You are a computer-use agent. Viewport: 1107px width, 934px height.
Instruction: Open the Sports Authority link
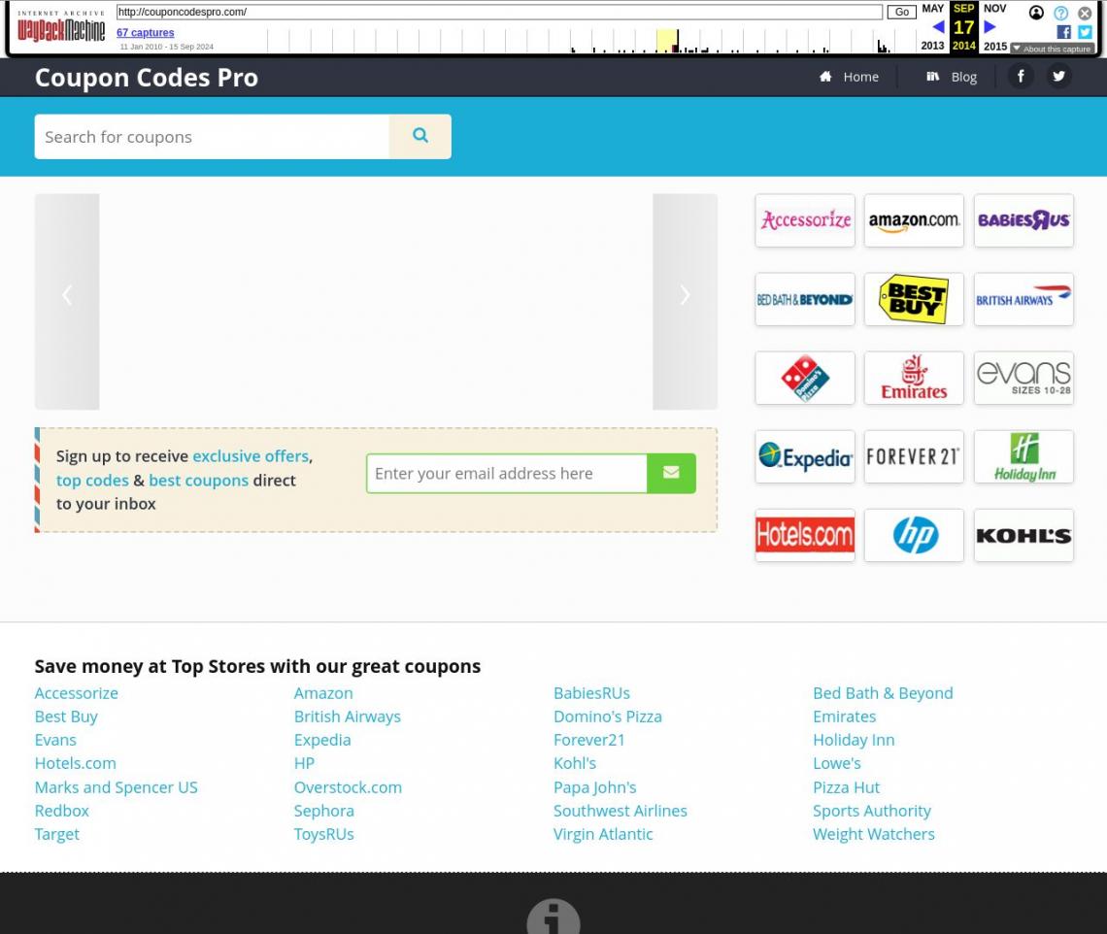[x=871, y=811]
